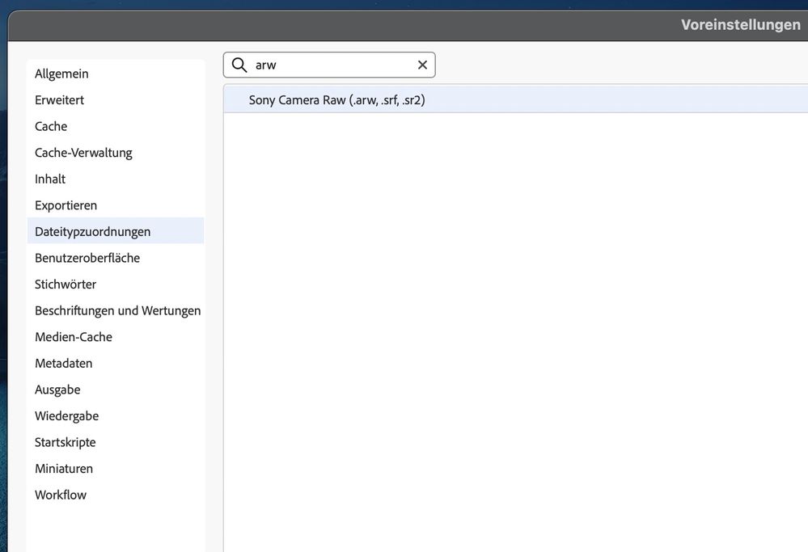Select the Sony Camera Raw file type row

[337, 99]
